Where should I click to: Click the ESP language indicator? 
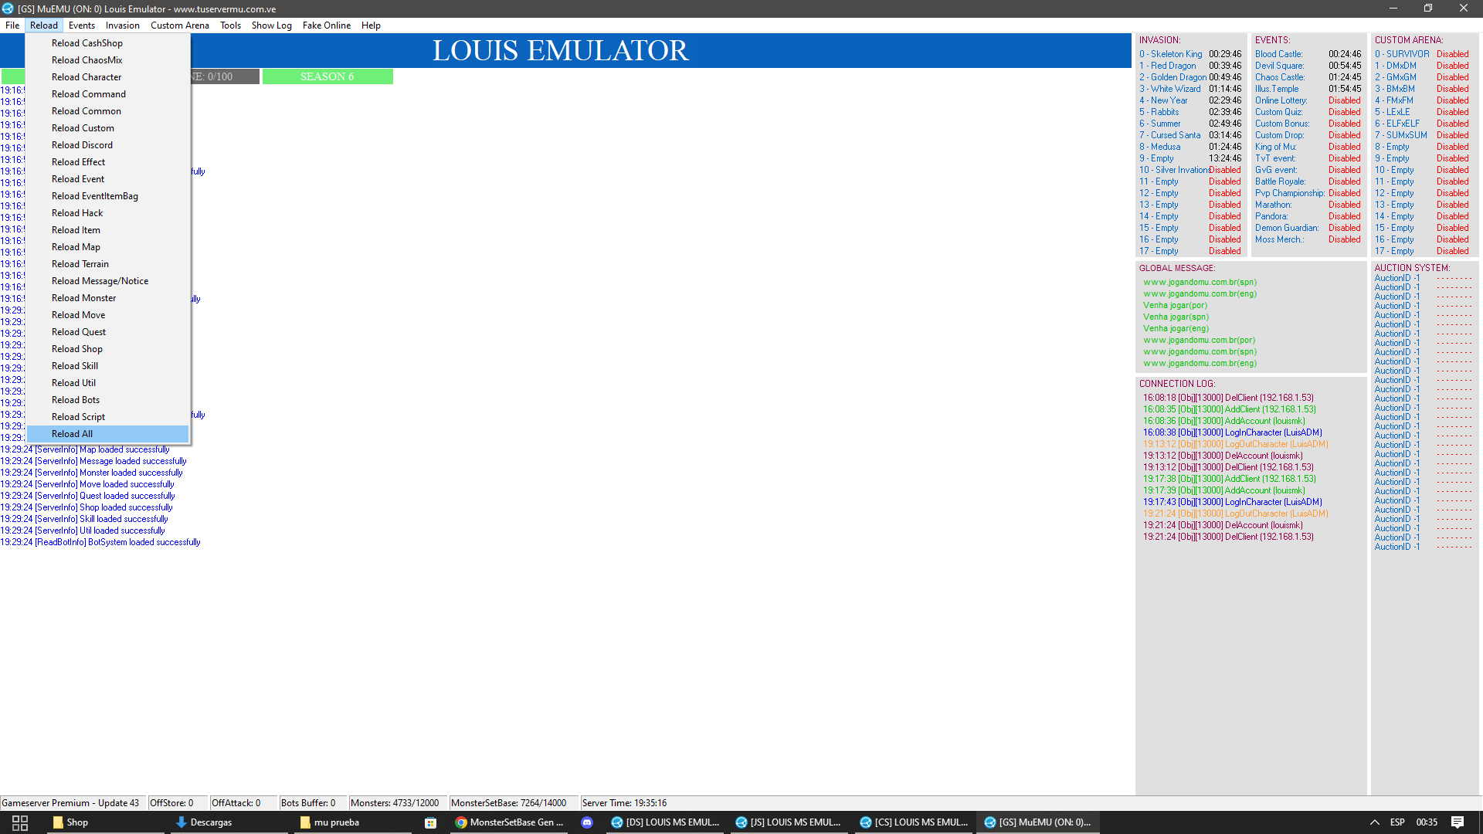click(x=1397, y=822)
